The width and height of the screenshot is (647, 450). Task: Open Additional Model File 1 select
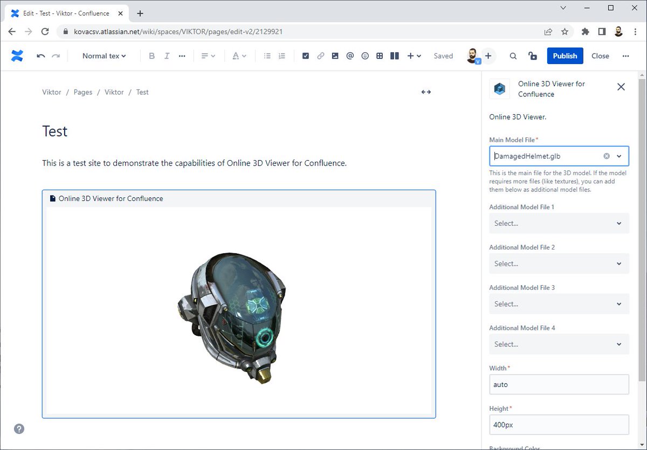(559, 223)
